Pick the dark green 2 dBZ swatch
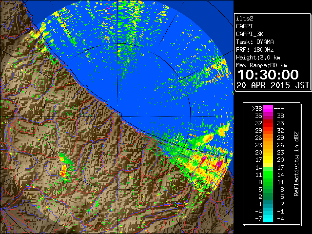 [x=268, y=196]
